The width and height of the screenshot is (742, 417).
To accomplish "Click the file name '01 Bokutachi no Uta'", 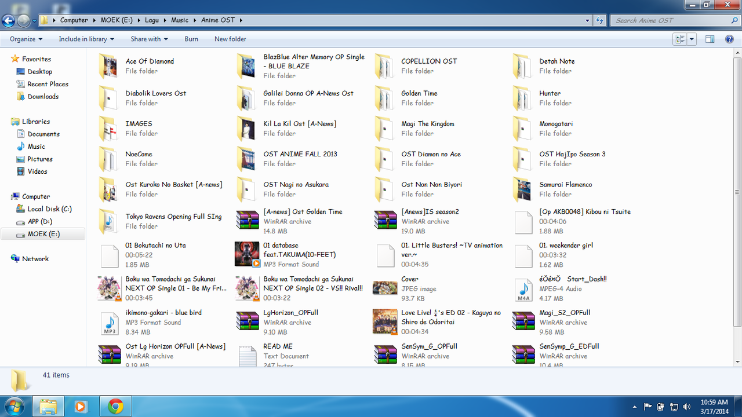I will pos(155,246).
